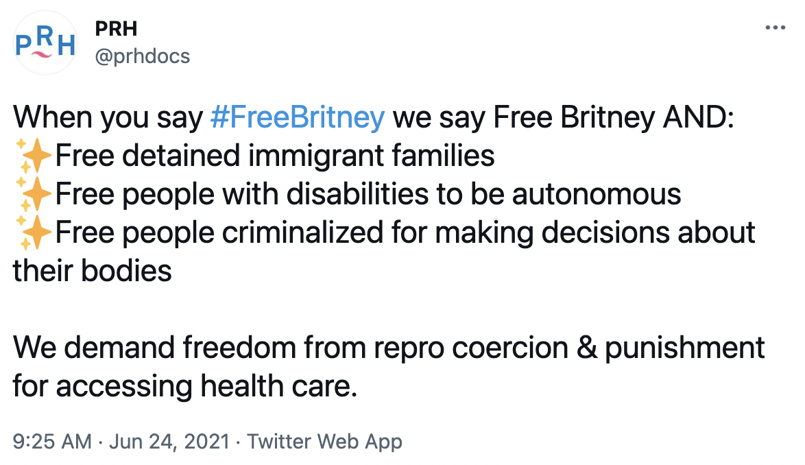Click sparkle emoji beside detained immigrant families
This screenshot has height=465, width=805.
click(32, 156)
